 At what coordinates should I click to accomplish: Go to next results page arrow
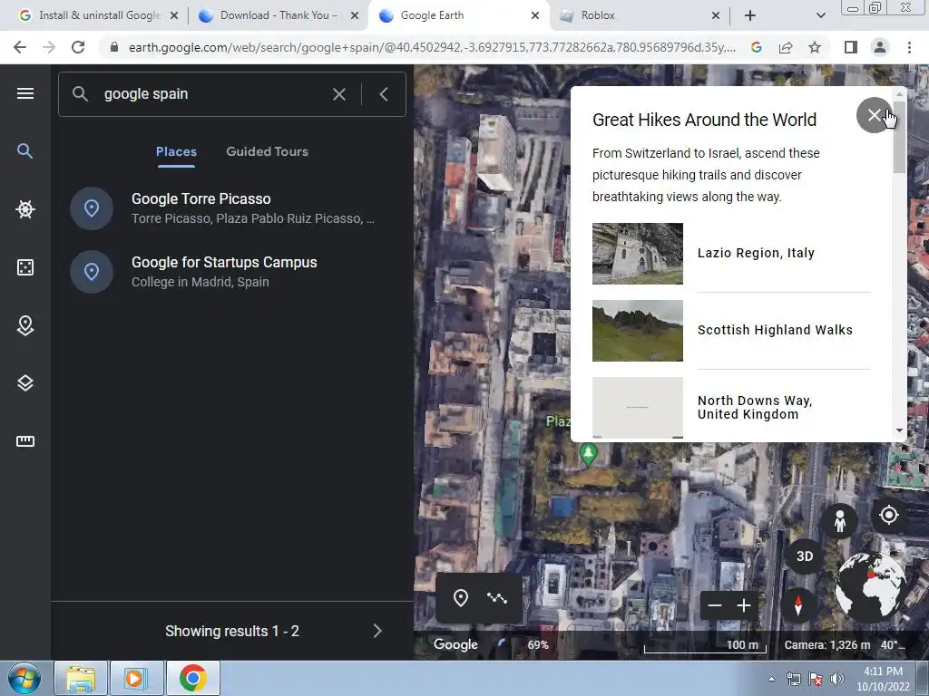click(377, 631)
